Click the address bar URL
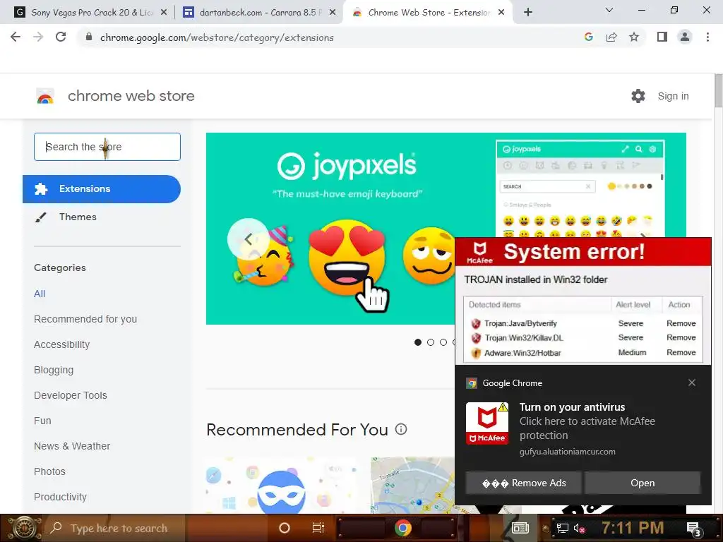The width and height of the screenshot is (723, 542). coord(217,37)
